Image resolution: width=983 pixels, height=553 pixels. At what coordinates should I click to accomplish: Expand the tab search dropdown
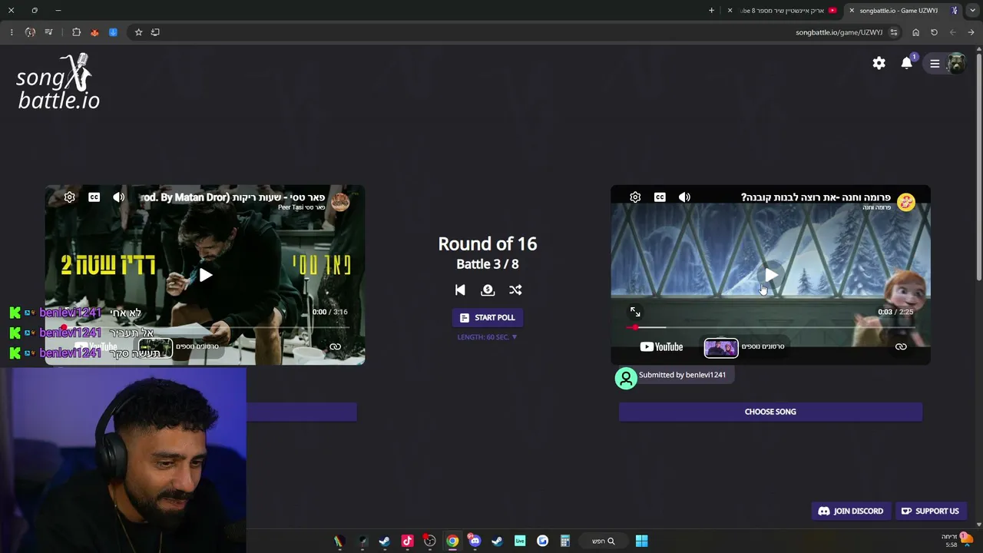972,11
